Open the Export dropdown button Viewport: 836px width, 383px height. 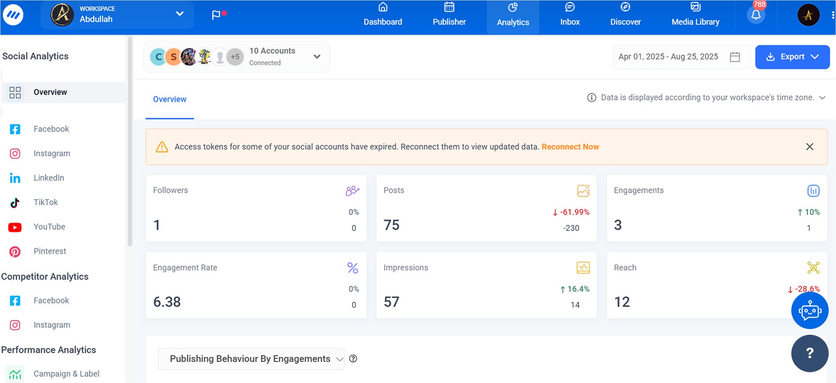click(792, 57)
